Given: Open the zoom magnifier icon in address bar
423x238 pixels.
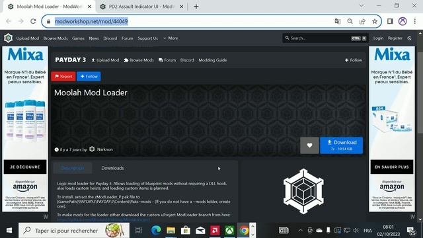Looking at the screenshot, I should (350, 21).
